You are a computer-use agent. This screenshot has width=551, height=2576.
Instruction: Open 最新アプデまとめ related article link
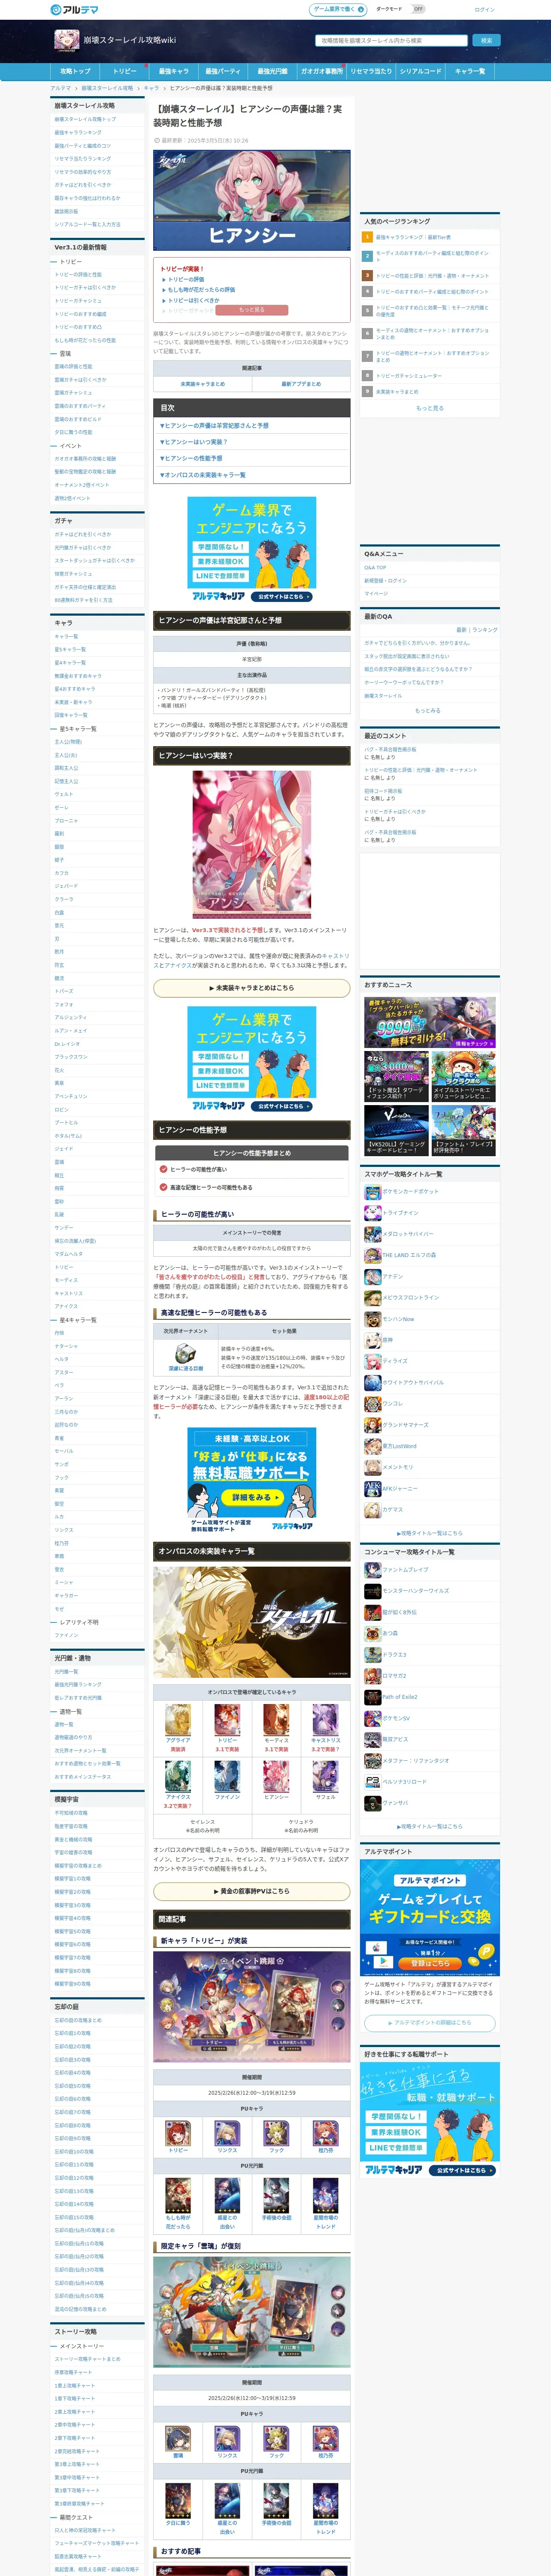pyautogui.click(x=301, y=383)
